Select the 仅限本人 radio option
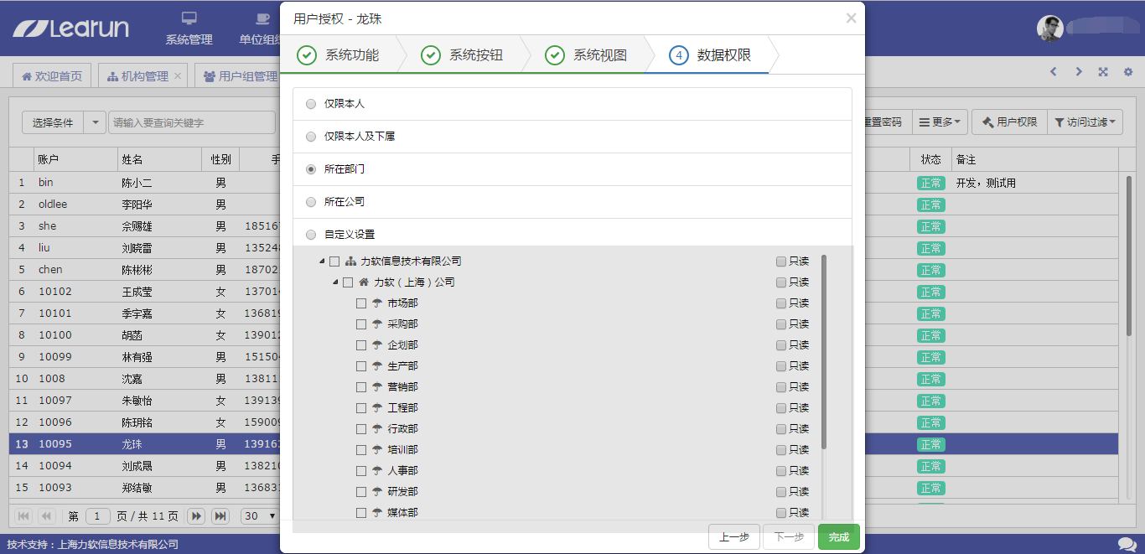The image size is (1145, 554). [x=311, y=104]
